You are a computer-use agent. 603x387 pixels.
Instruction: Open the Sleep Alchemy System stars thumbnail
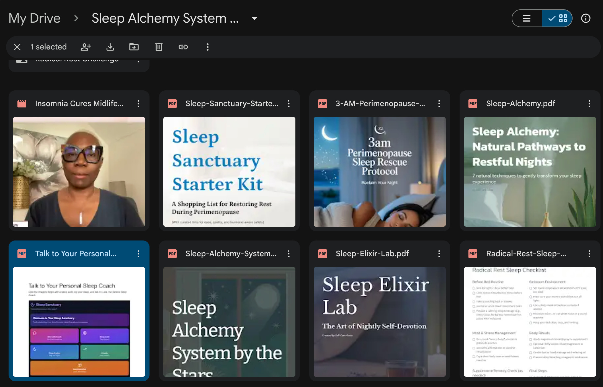tap(229, 322)
